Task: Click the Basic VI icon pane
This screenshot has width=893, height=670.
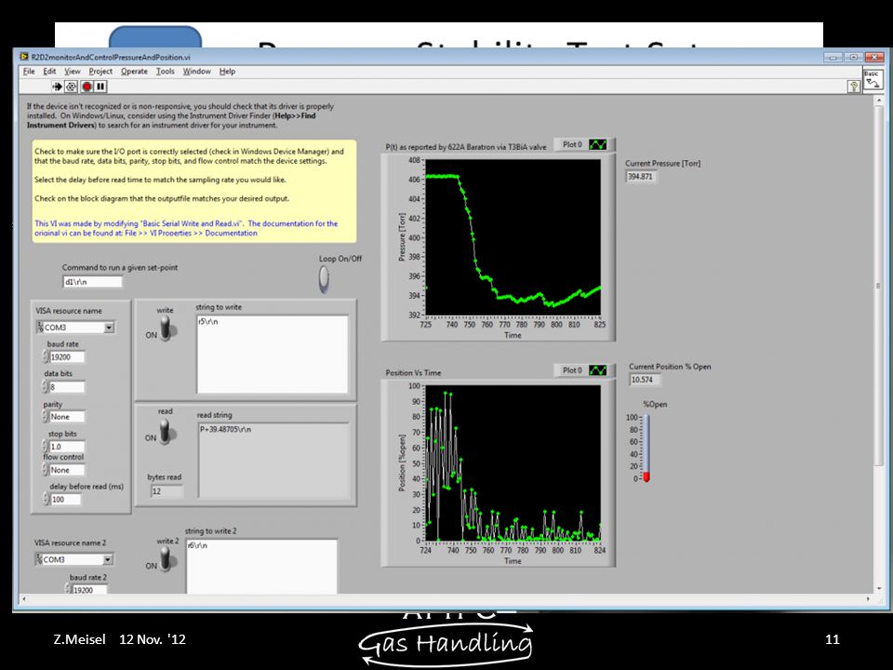Action: pyautogui.click(x=872, y=80)
